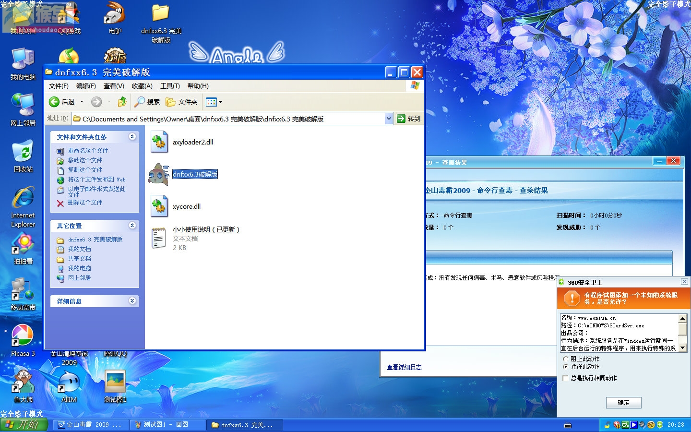Click 复制这个文件 task link

pos(85,170)
